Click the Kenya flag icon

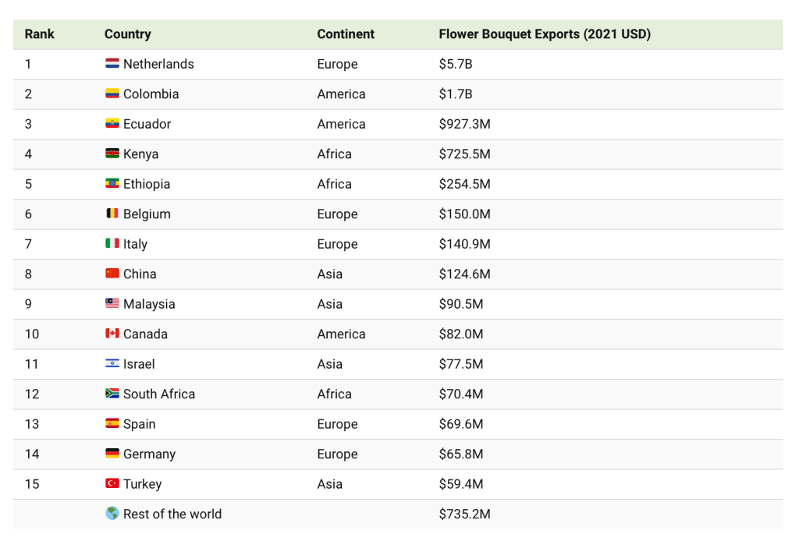[112, 154]
